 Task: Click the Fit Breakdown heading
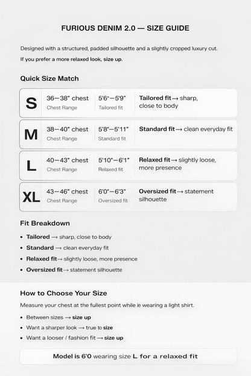[x=45, y=223]
